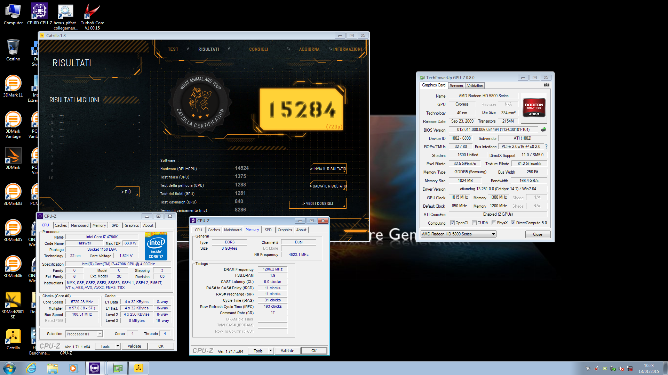Screen dimensions: 668x375
Task: Select Caches tab in CPU-Z CPU window
Action: tap(61, 225)
